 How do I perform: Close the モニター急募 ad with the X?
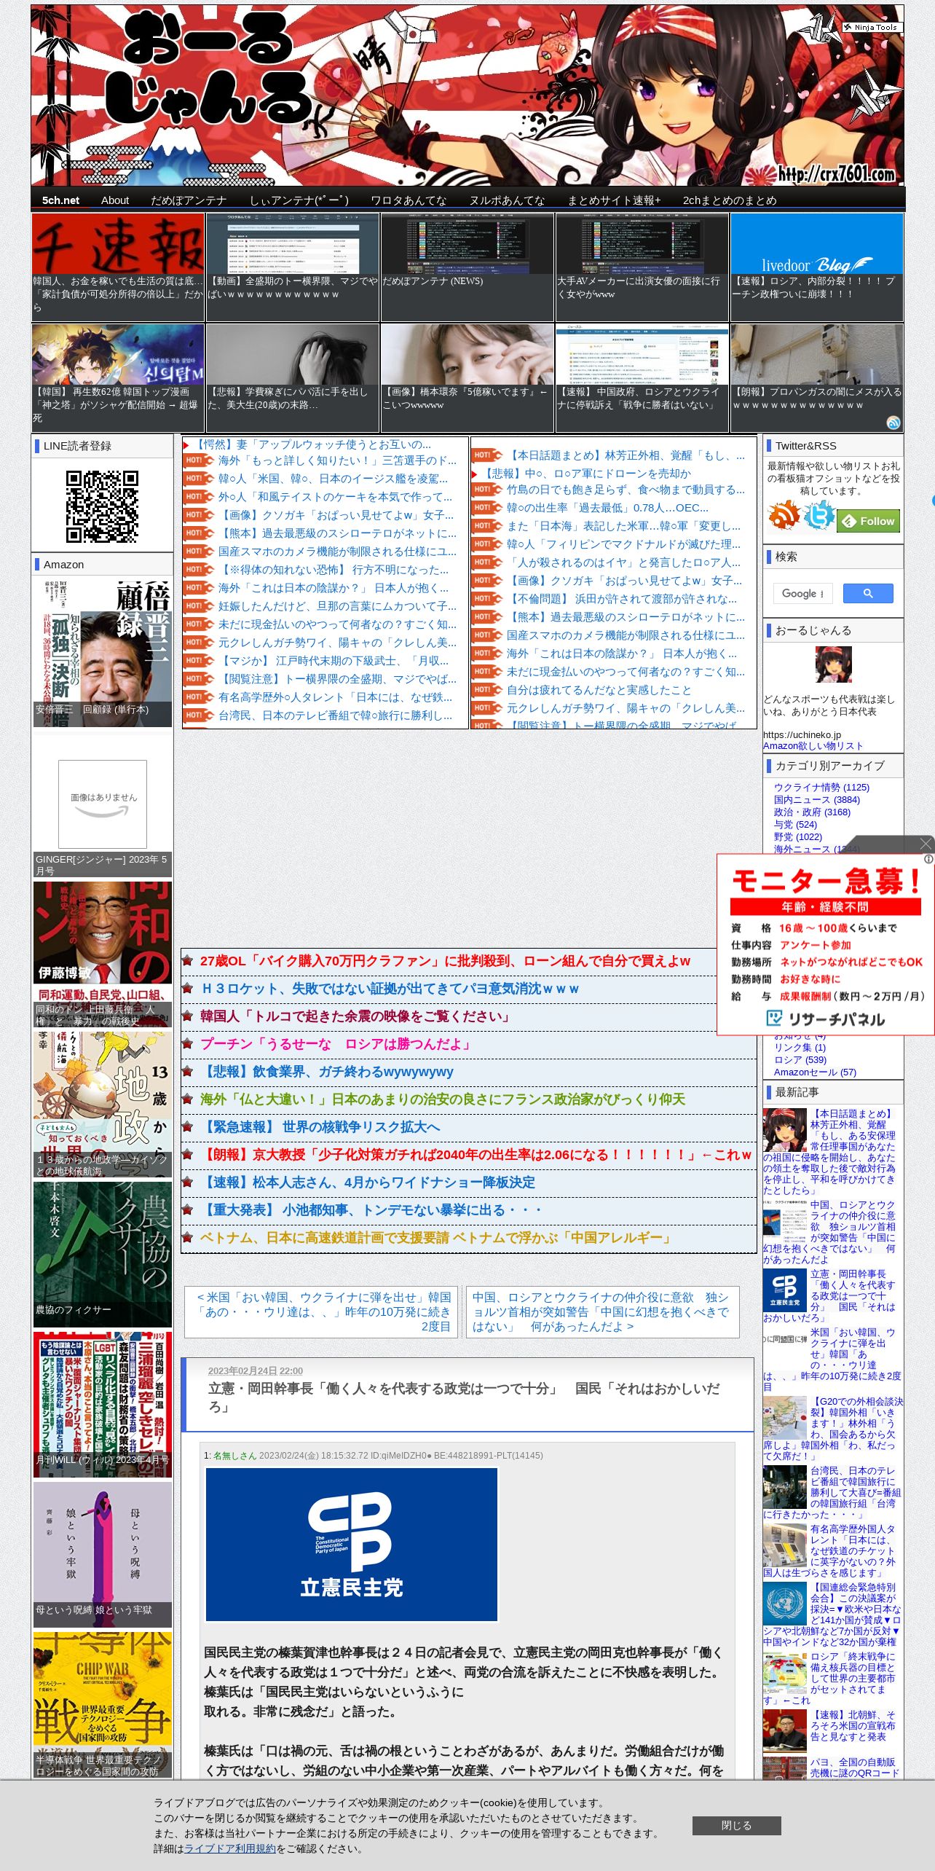(x=926, y=844)
